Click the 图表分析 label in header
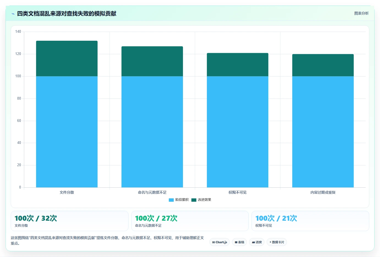 coord(361,13)
